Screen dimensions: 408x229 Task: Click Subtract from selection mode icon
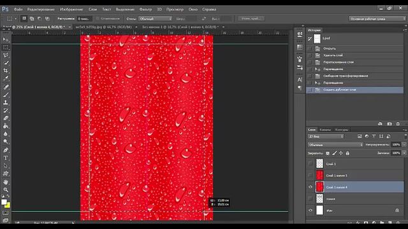[x=40, y=18]
